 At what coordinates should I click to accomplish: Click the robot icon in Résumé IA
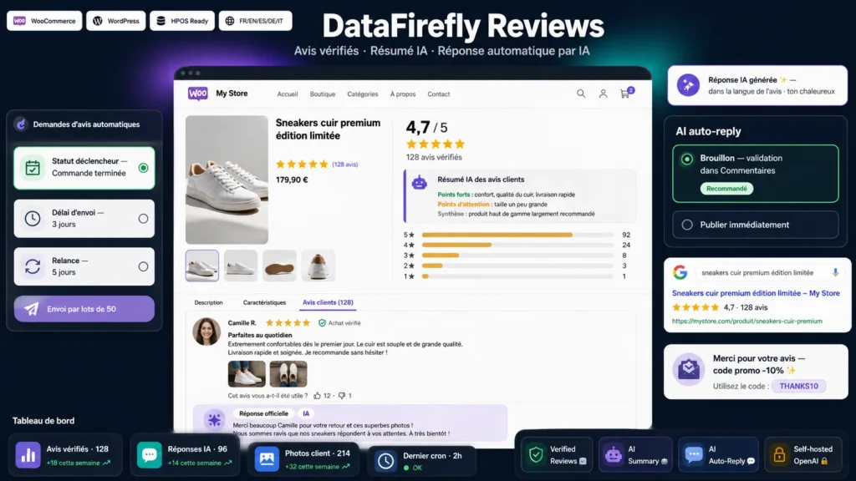pyautogui.click(x=420, y=183)
